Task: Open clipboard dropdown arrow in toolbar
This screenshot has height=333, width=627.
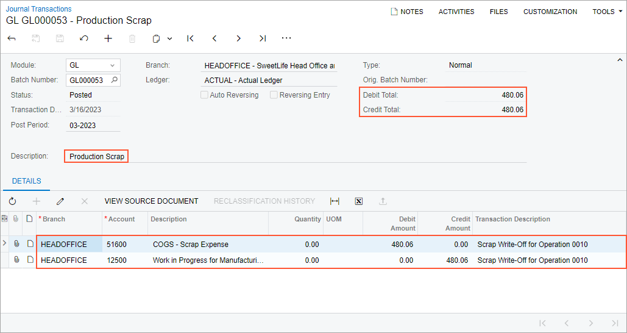Action: (x=169, y=38)
